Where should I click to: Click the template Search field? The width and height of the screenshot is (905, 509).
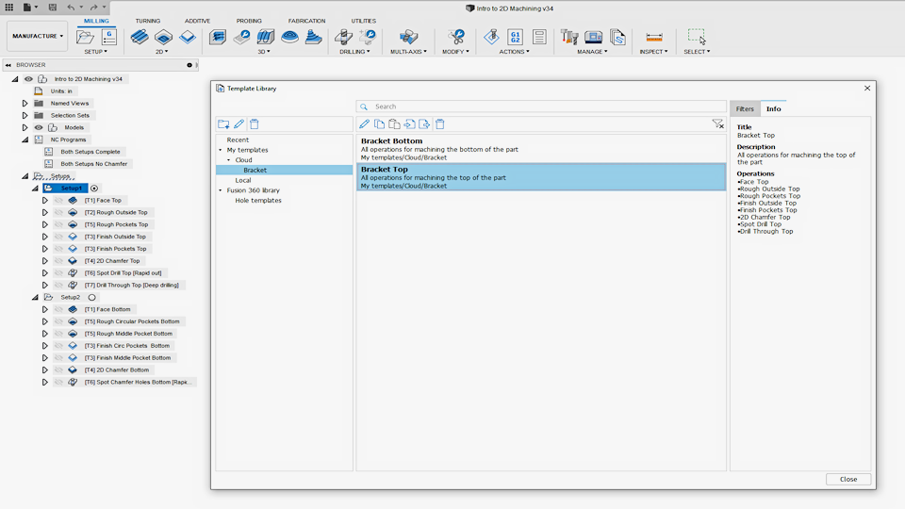pos(540,107)
